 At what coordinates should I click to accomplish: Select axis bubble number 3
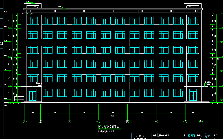(69, 122)
